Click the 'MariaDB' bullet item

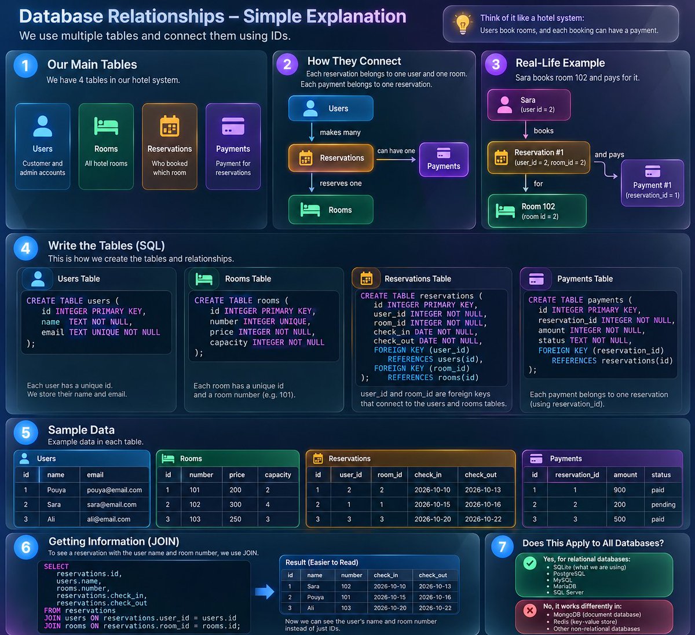click(x=565, y=586)
